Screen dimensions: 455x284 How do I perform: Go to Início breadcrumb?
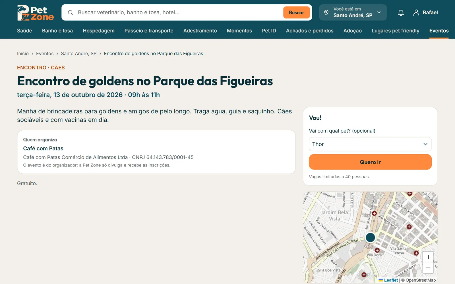click(23, 54)
